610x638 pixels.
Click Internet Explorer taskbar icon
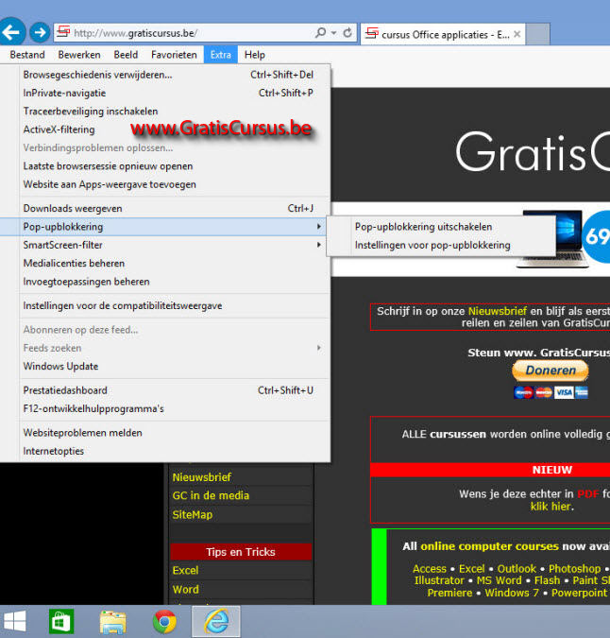click(216, 621)
